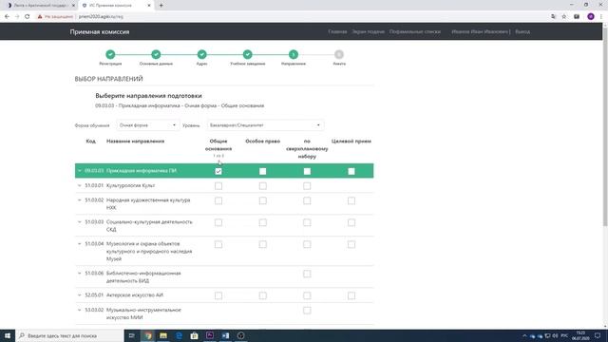Open the 'Главная' navigation item
This screenshot has height=342, width=608.
pyautogui.click(x=337, y=31)
